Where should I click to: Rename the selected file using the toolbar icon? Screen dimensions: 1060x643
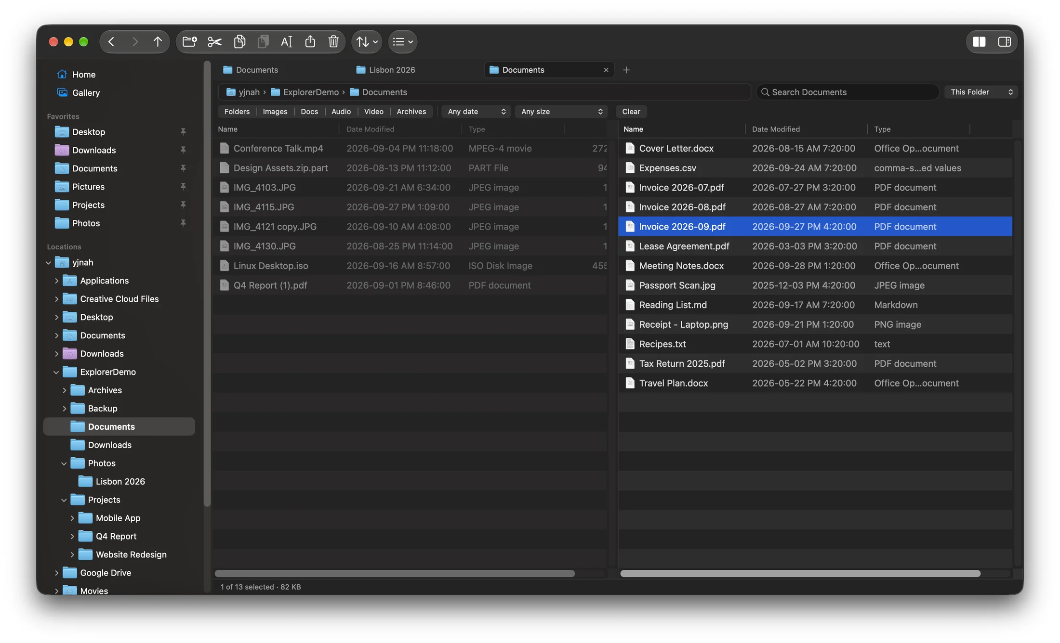click(286, 42)
